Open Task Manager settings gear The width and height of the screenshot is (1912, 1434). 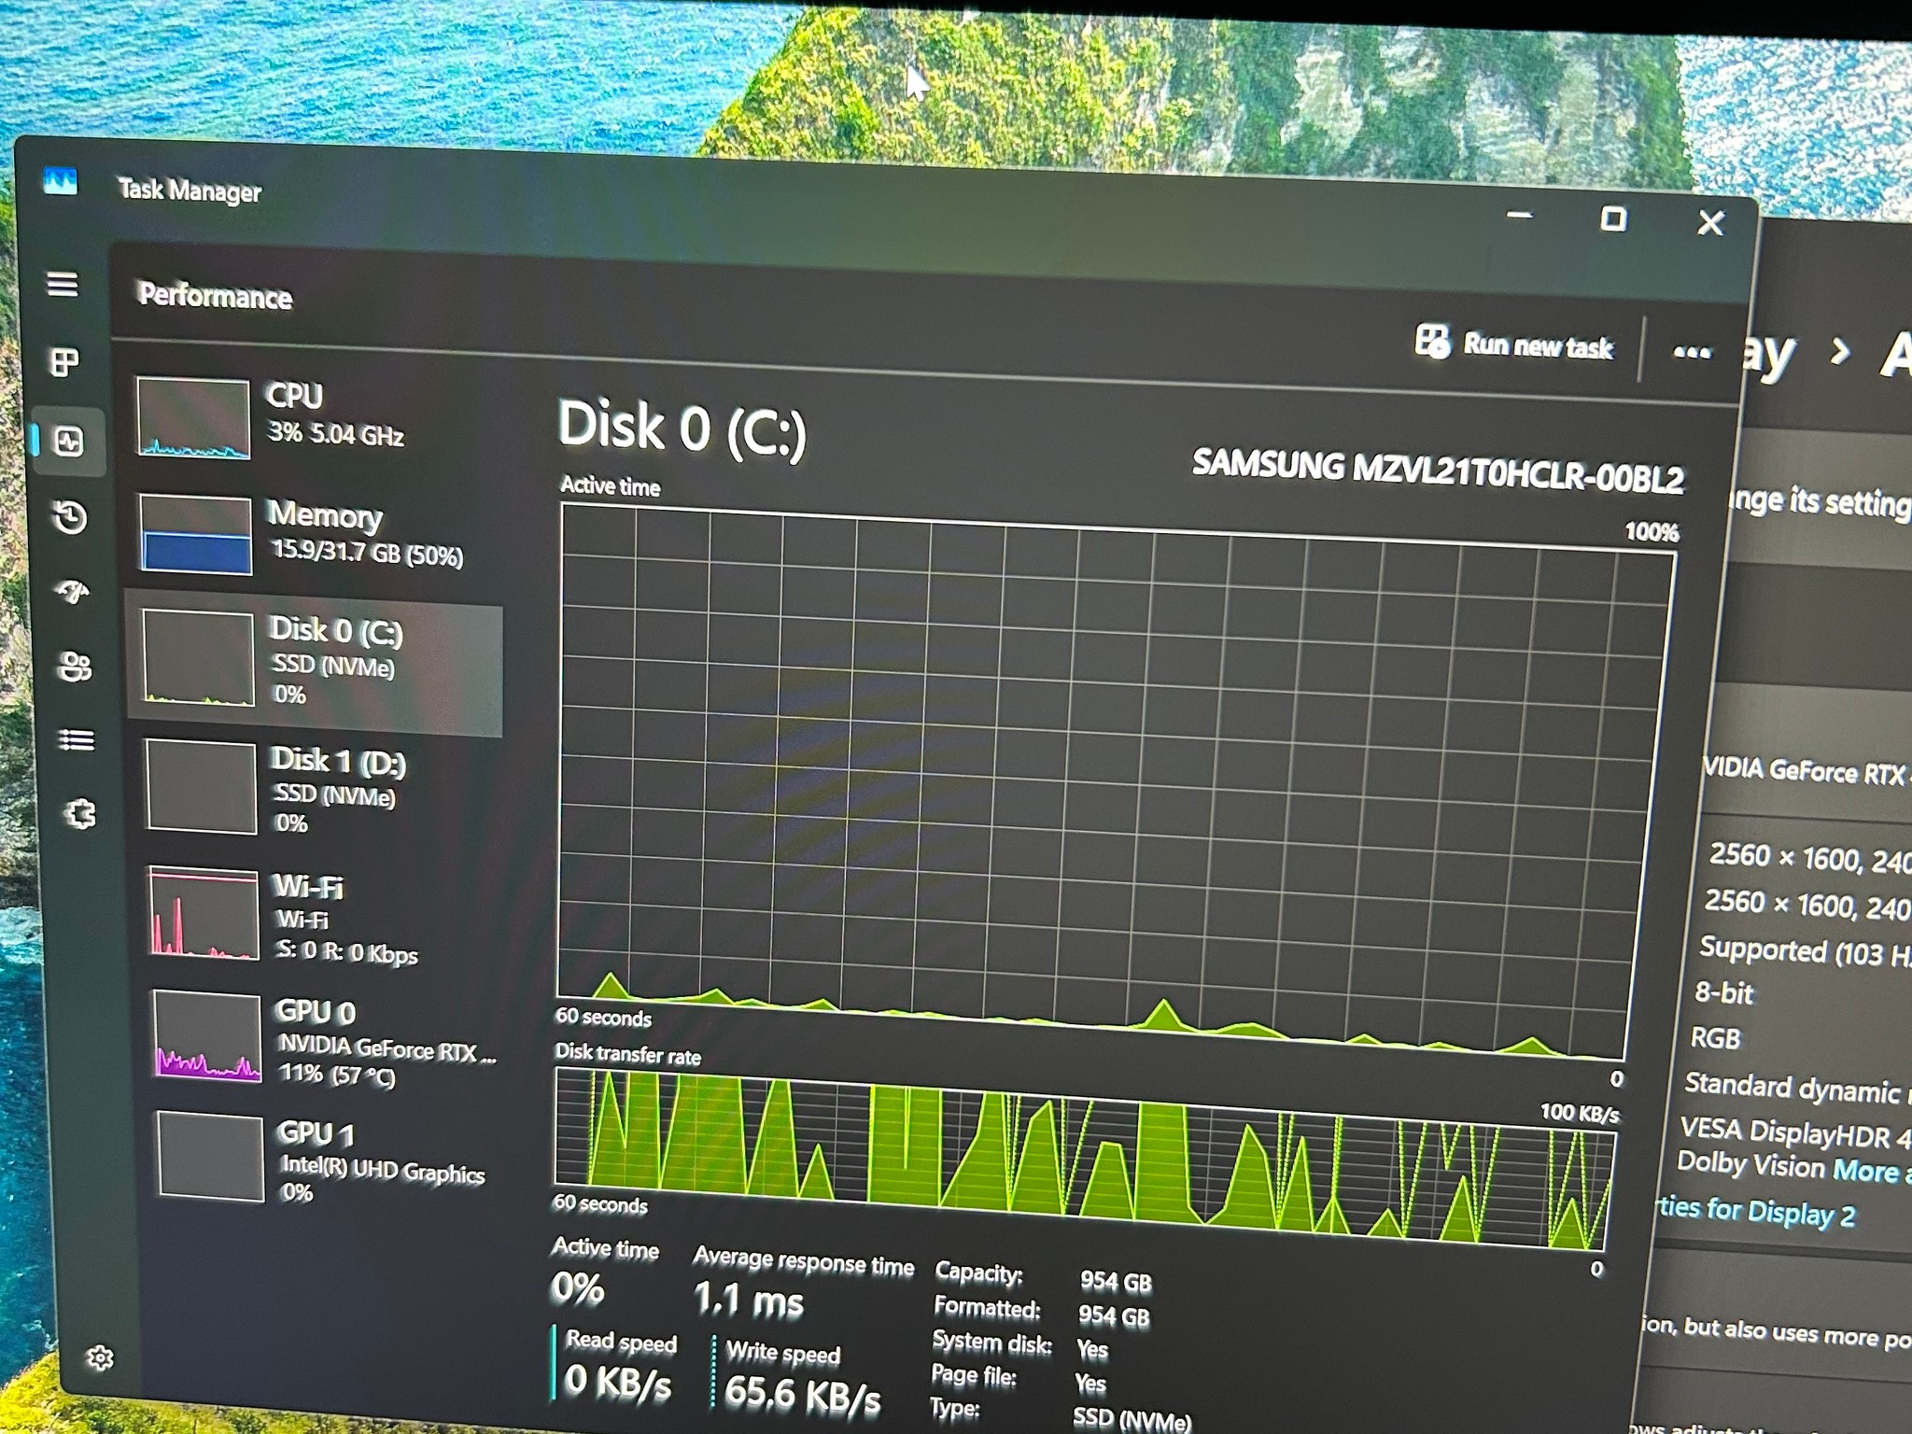[100, 1357]
